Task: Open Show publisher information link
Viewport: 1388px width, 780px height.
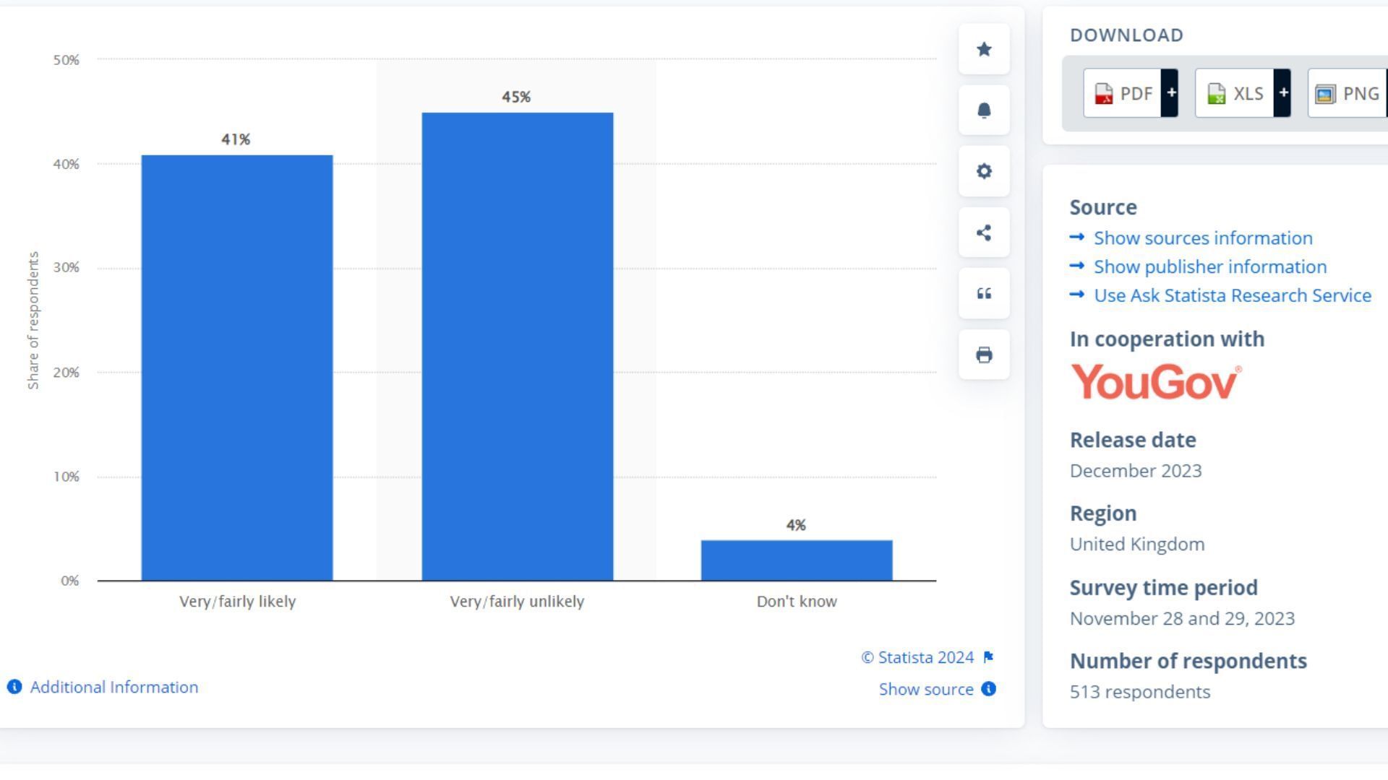Action: (x=1210, y=267)
